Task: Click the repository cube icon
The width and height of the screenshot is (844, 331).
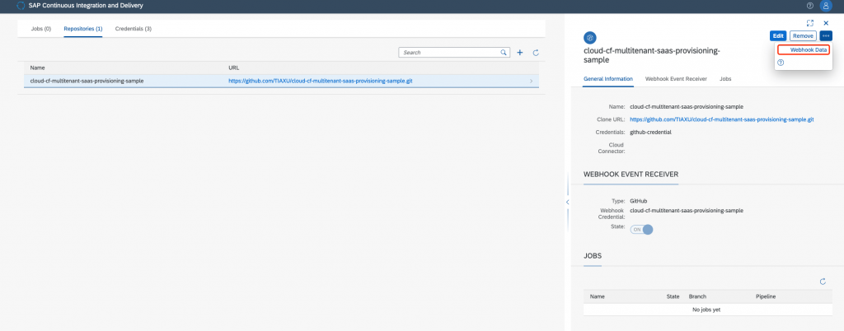Action: (x=590, y=38)
